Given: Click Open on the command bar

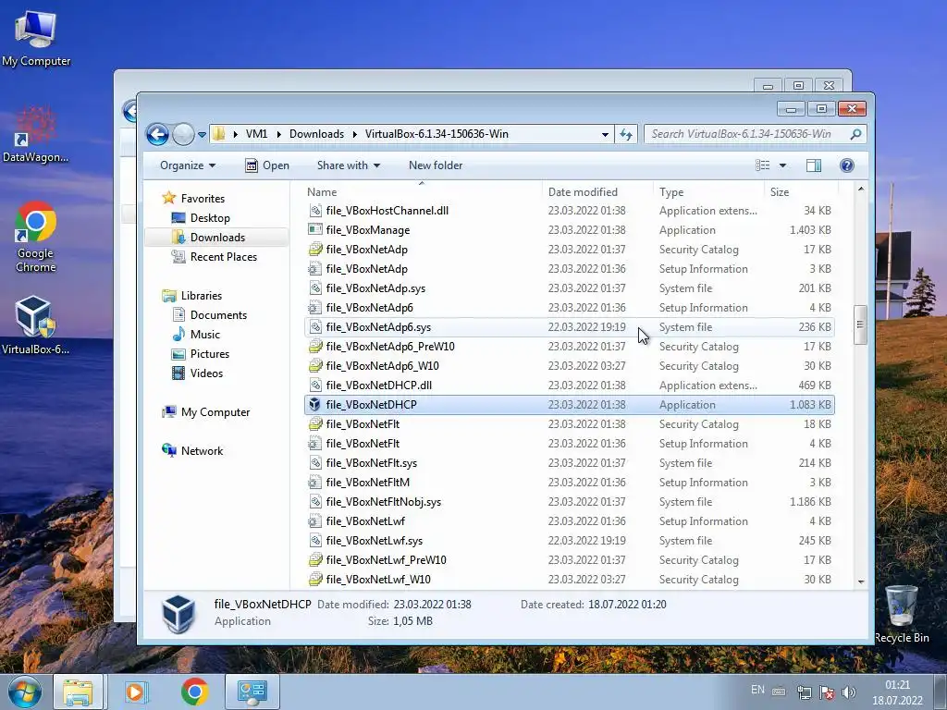Looking at the screenshot, I should [267, 165].
